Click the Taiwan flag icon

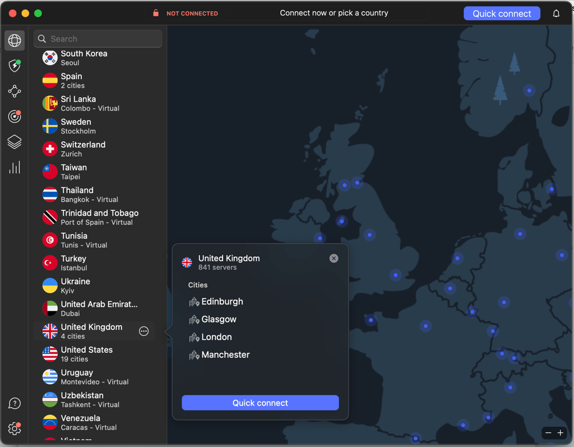pos(50,172)
